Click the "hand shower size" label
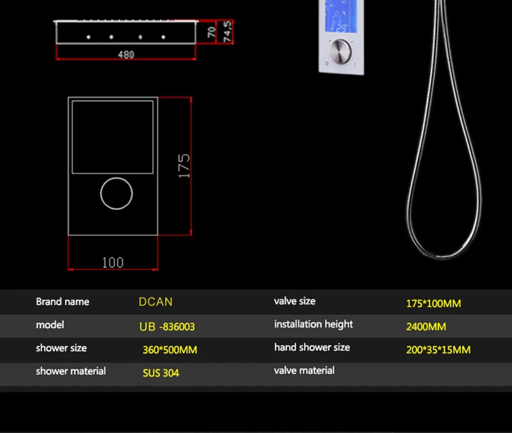Screen dimensions: 512x433 pyautogui.click(x=312, y=347)
